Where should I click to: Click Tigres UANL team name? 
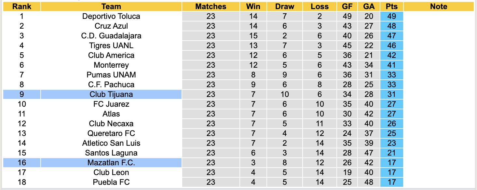[x=111, y=46]
